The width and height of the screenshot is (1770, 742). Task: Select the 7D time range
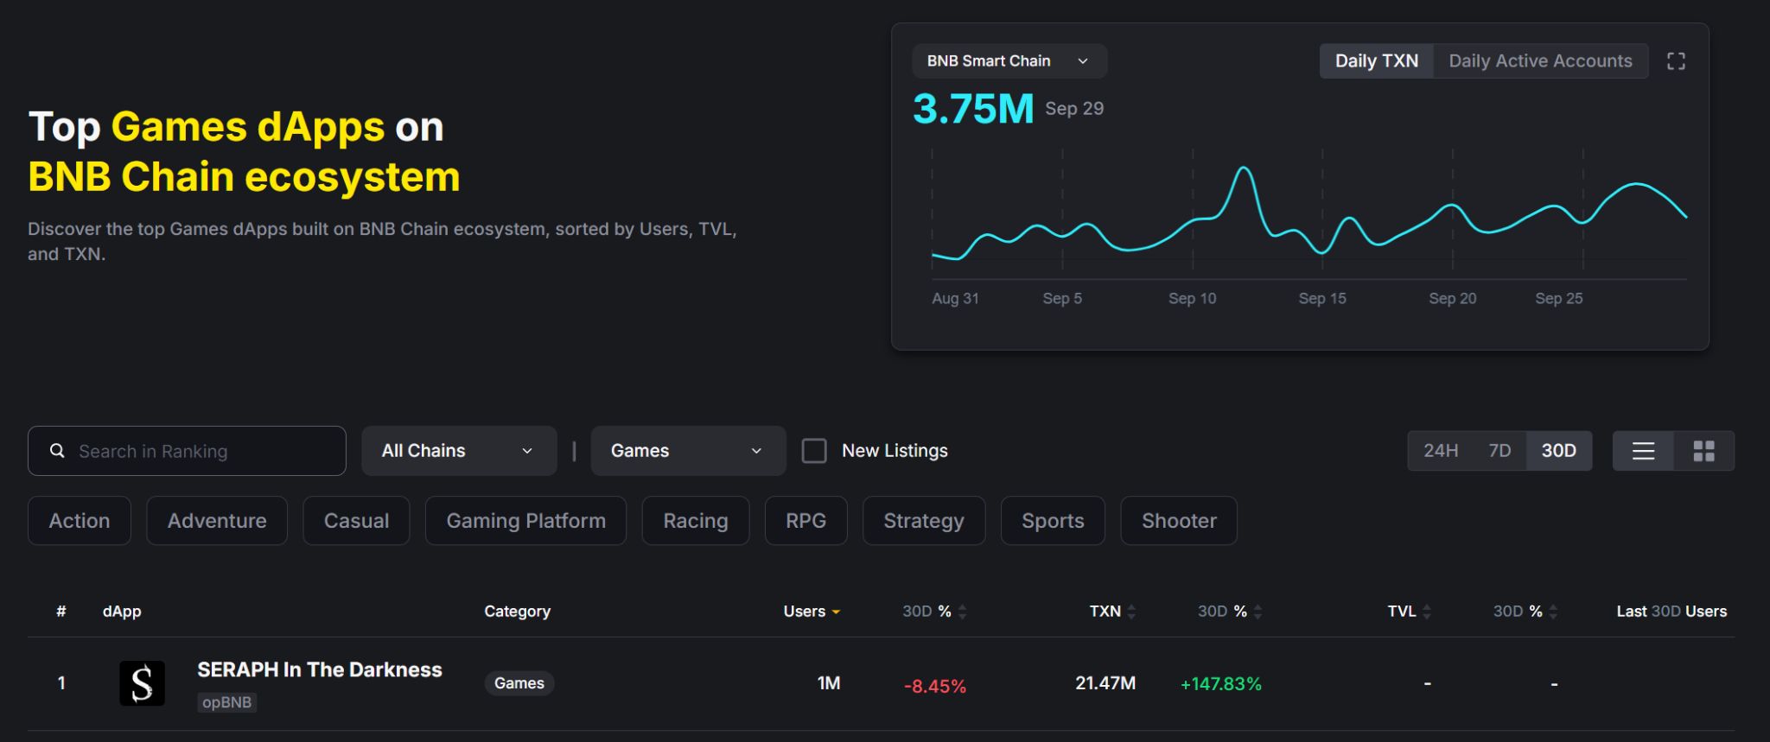(1499, 451)
